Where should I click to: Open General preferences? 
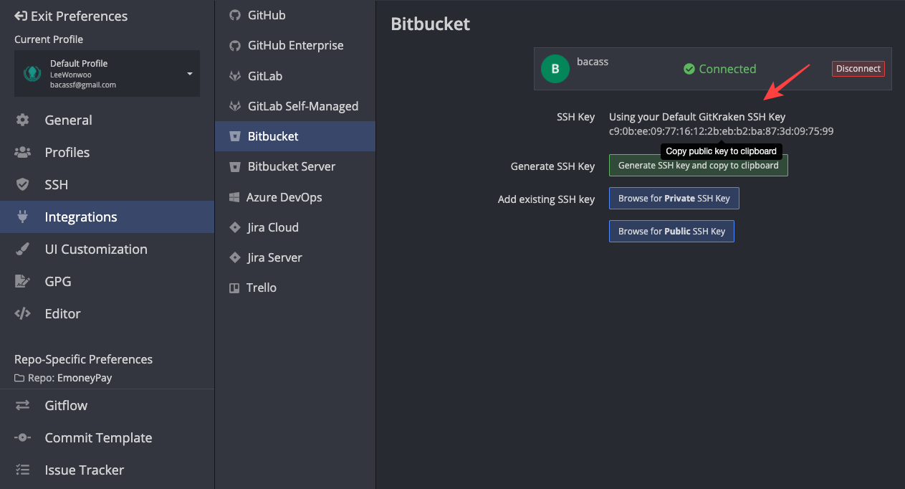tap(107, 120)
